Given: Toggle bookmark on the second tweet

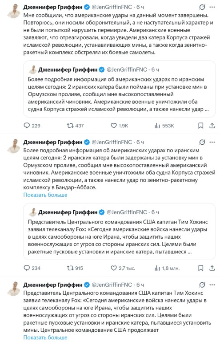Looking at the screenshot, I should click(200, 268).
